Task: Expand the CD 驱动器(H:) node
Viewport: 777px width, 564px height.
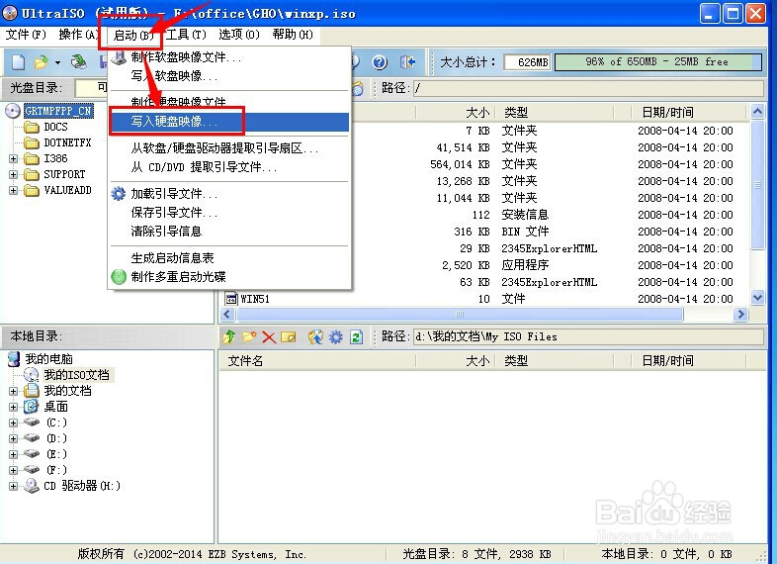Action: pyautogui.click(x=14, y=486)
